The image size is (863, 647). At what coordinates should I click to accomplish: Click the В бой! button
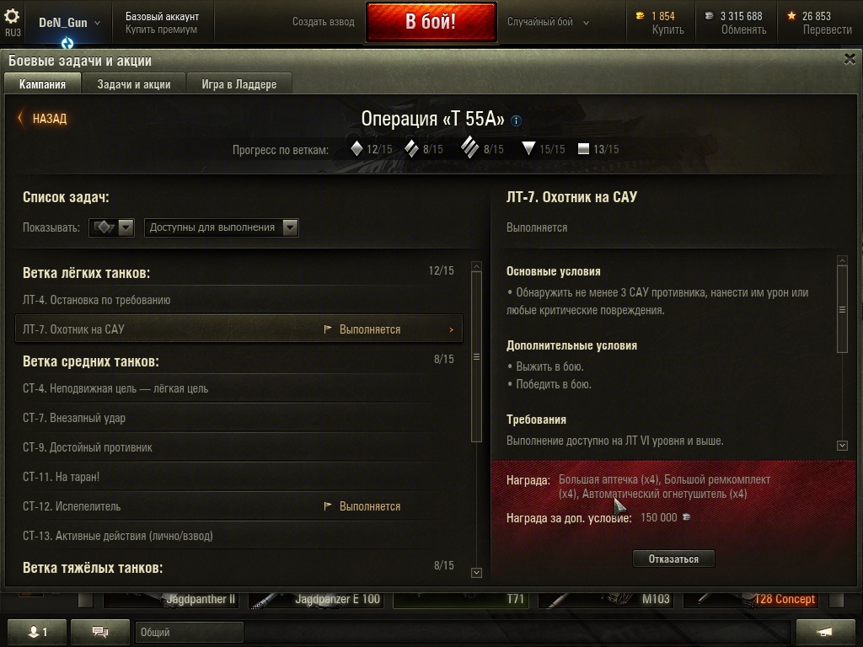pos(431,21)
